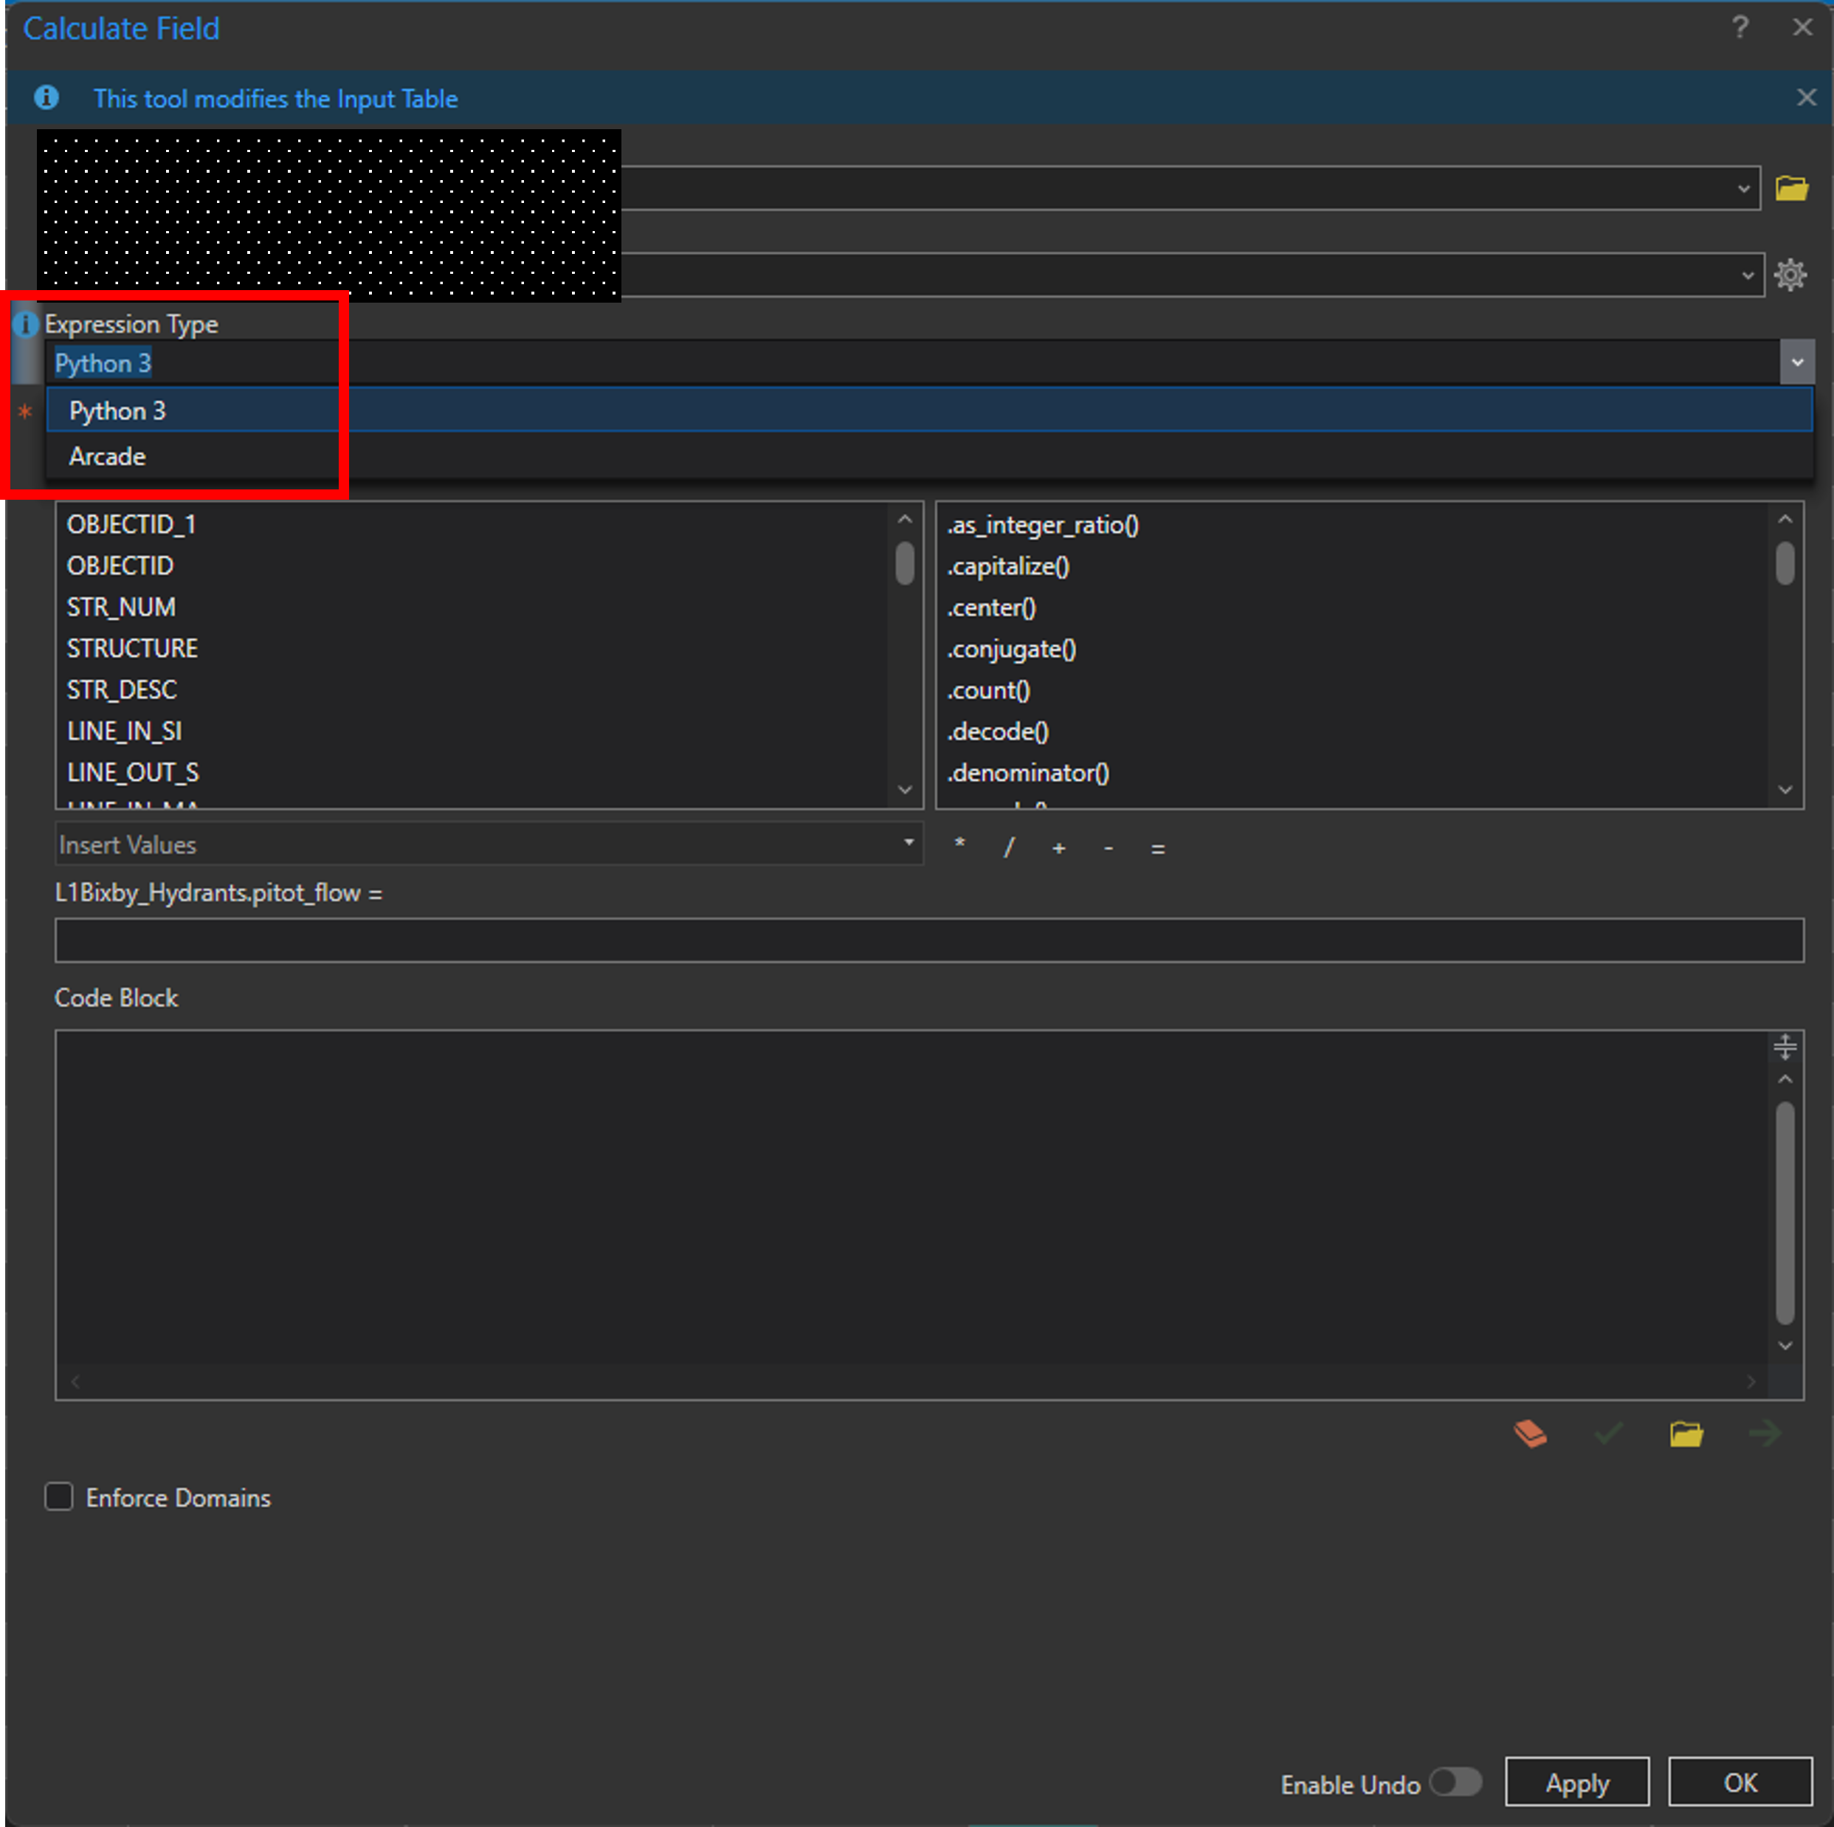1834x1827 pixels.
Task: Click Expression Type info icon
Action: click(26, 325)
